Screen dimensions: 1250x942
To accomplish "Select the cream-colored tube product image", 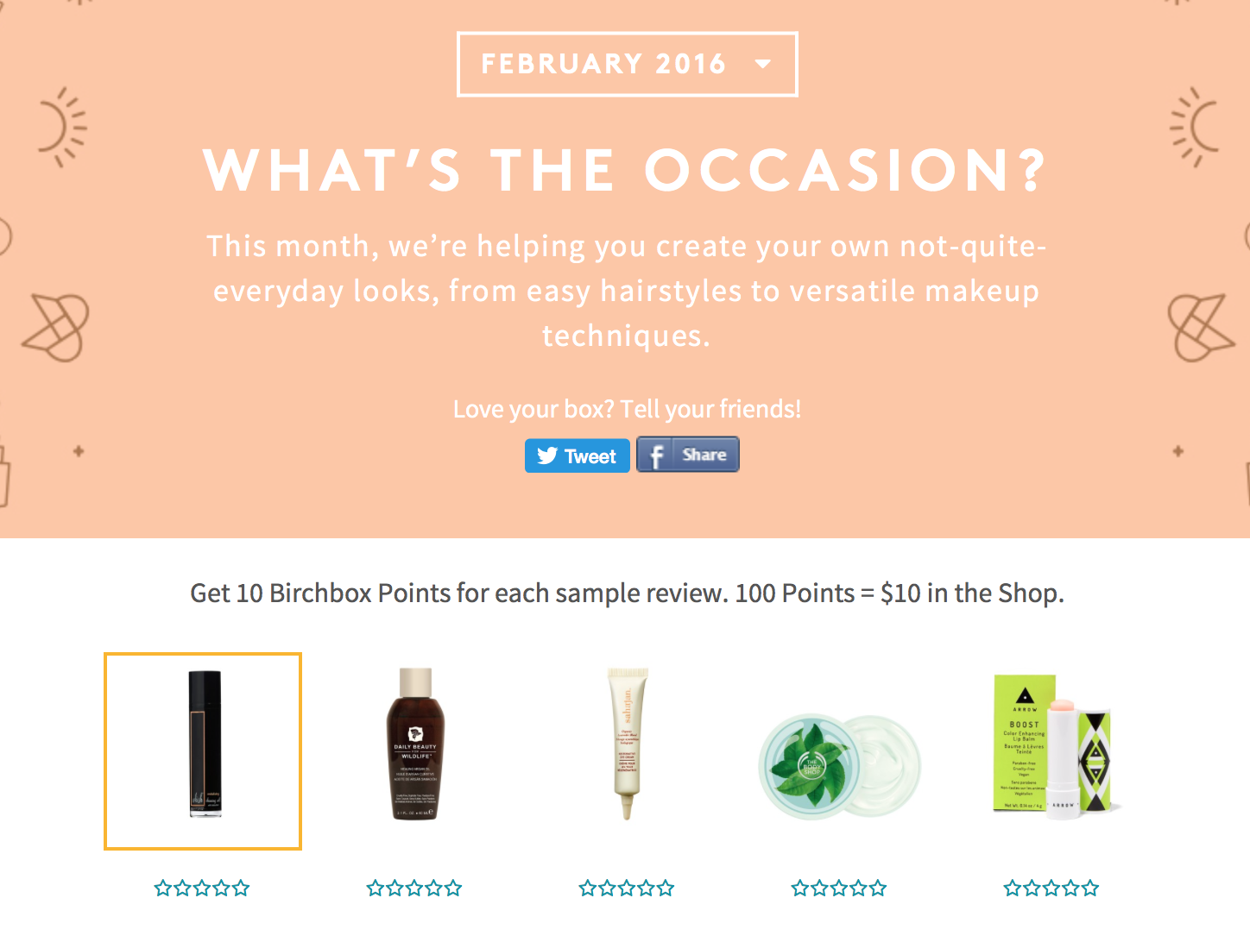I will (x=628, y=744).
